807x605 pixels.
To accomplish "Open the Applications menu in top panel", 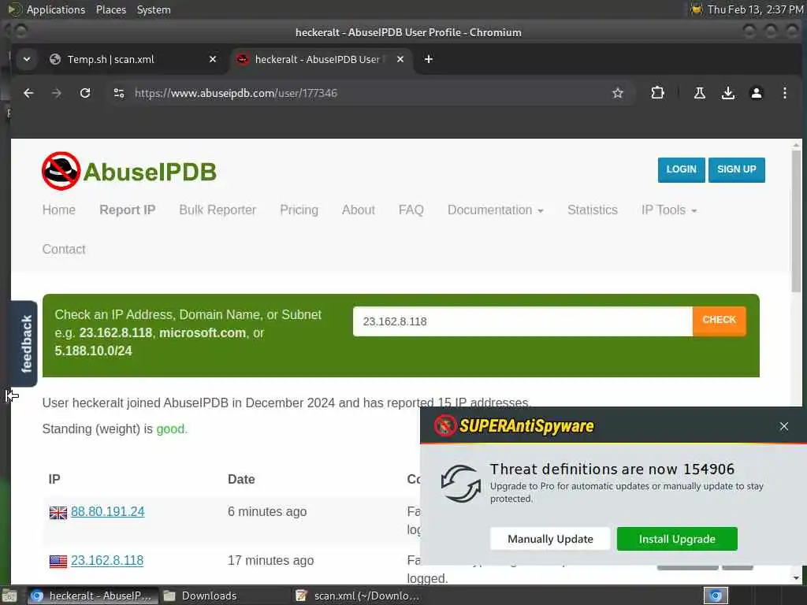I will click(x=56, y=9).
